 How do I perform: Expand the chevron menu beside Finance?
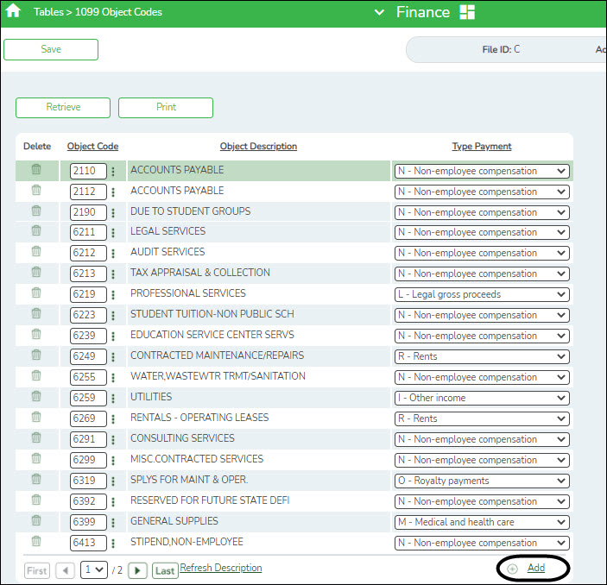(x=379, y=12)
